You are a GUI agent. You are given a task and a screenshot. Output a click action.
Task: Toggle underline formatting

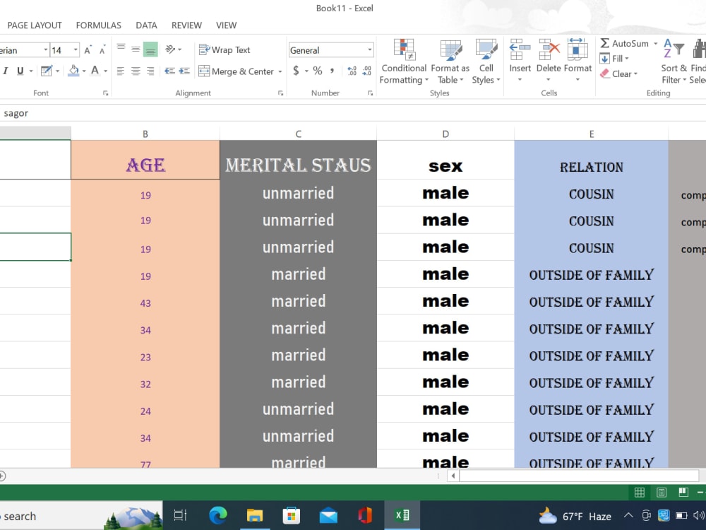point(20,71)
